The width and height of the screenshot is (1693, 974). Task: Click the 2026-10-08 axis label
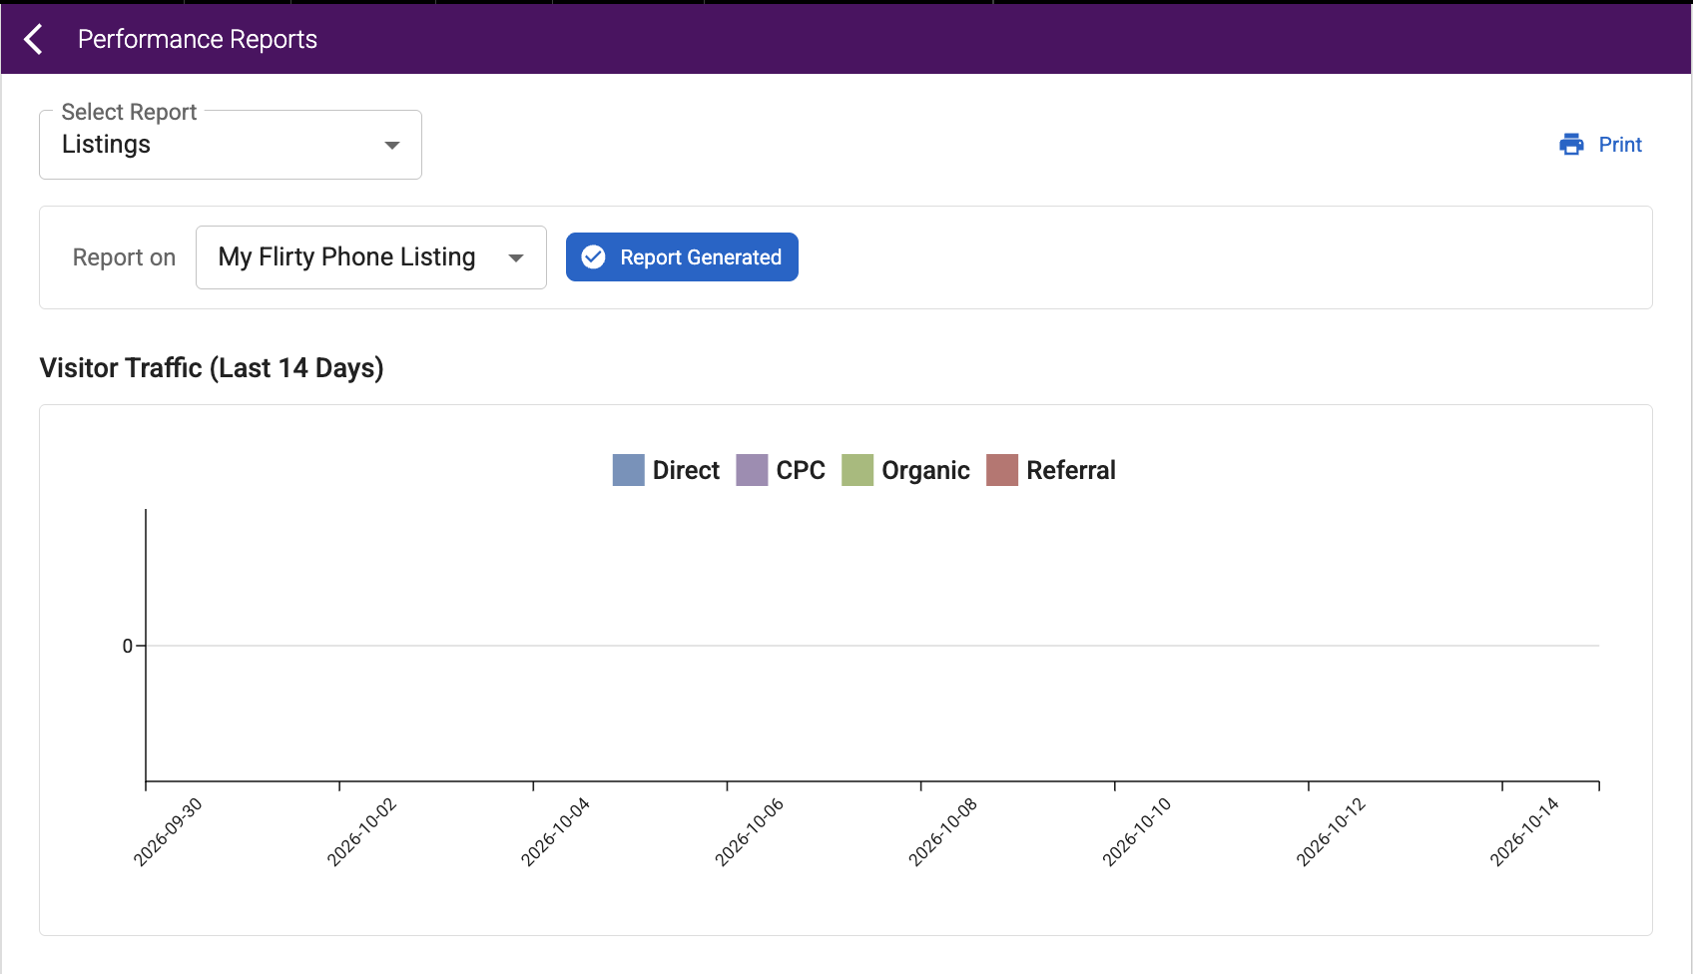pyautogui.click(x=942, y=831)
